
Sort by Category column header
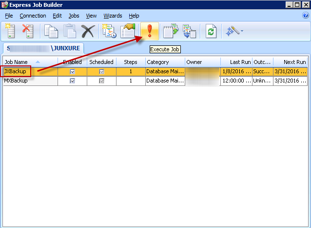pos(165,62)
